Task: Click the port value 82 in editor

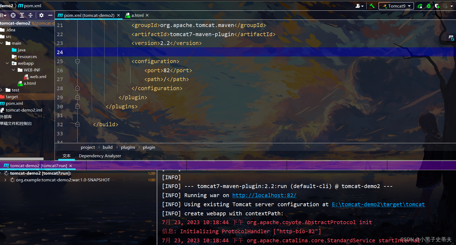Action: point(167,70)
